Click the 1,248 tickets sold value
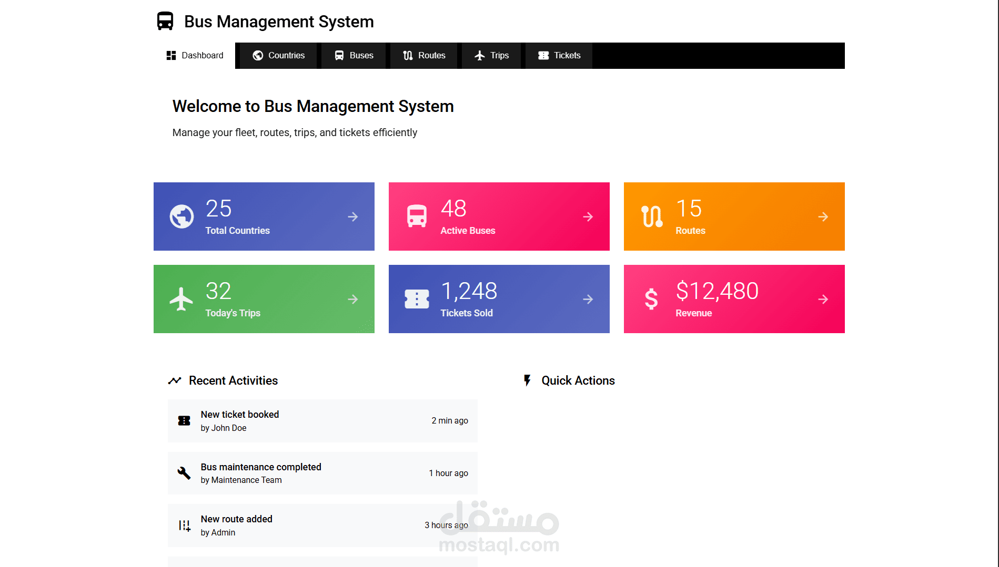This screenshot has height=567, width=999. coord(469,291)
